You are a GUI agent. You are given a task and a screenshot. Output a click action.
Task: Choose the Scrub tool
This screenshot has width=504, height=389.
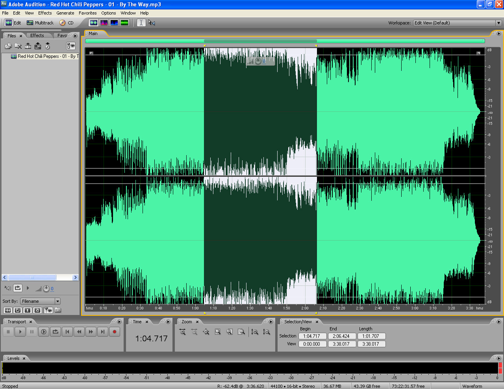(152, 23)
